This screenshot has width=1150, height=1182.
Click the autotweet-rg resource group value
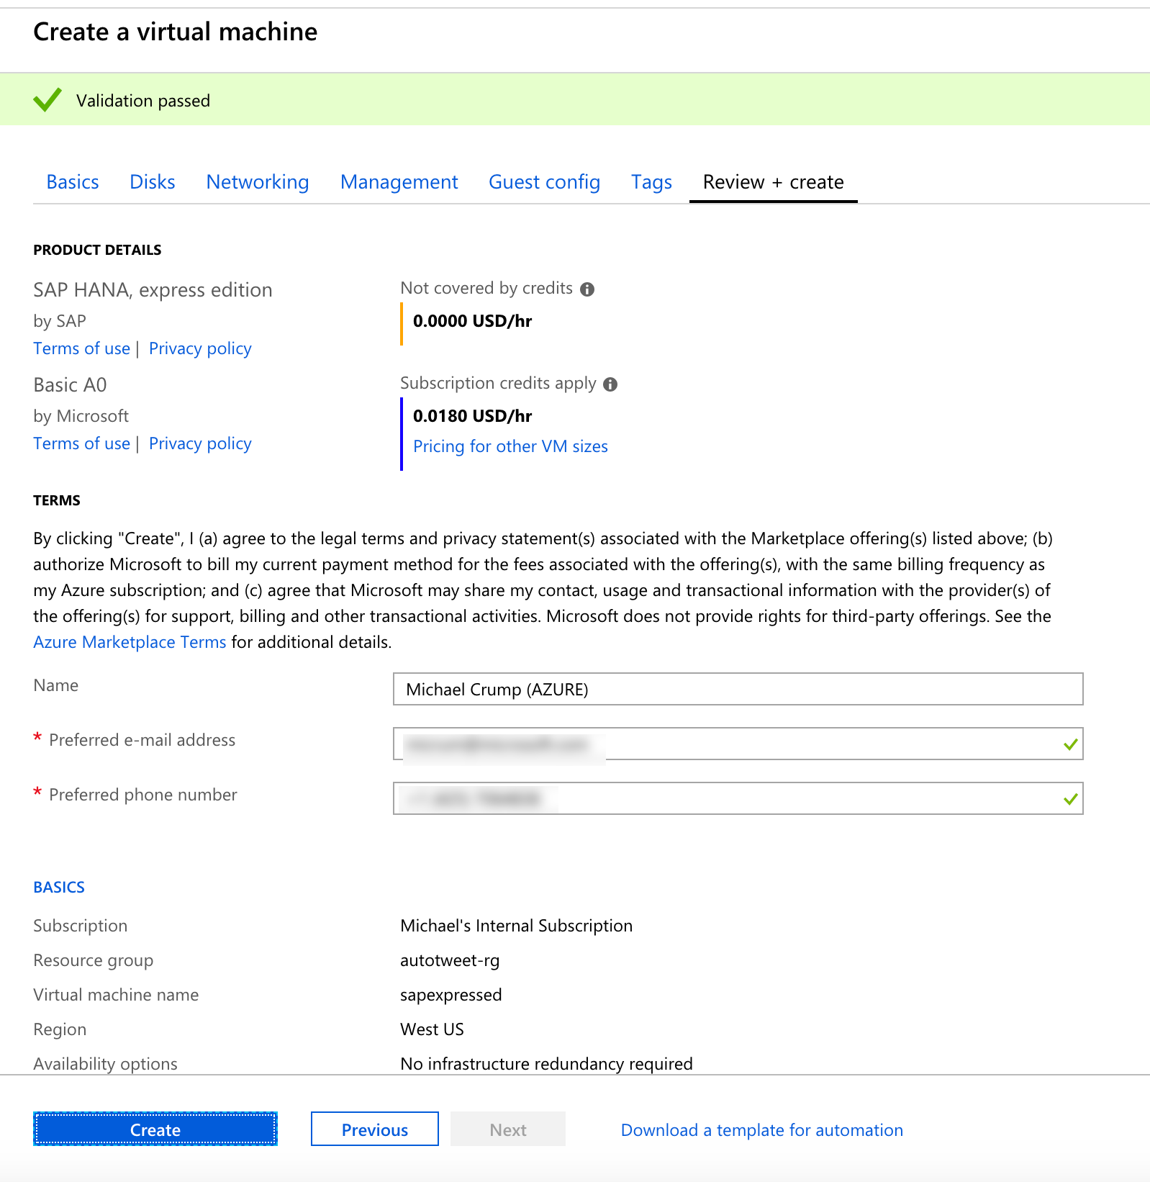(x=450, y=960)
